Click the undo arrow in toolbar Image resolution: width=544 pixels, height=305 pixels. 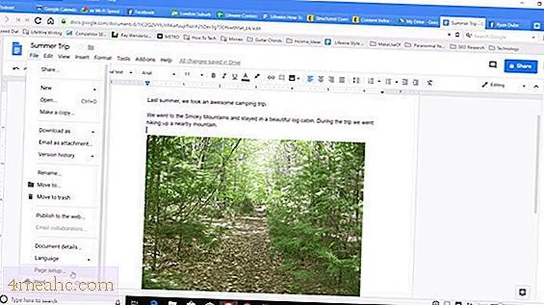pos(16,69)
